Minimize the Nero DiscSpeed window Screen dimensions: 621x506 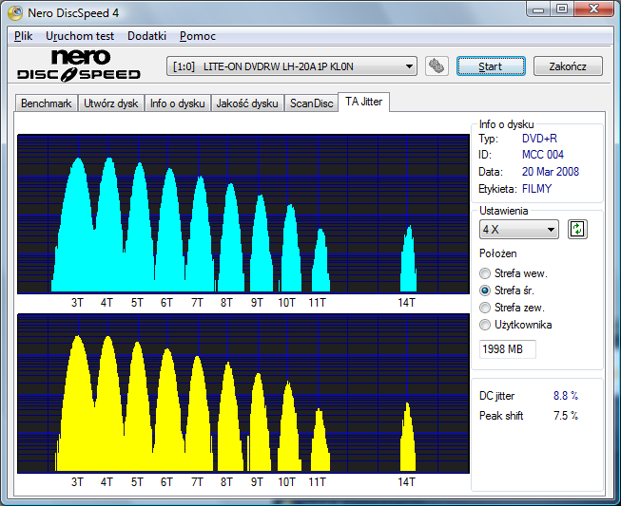(x=538, y=9)
